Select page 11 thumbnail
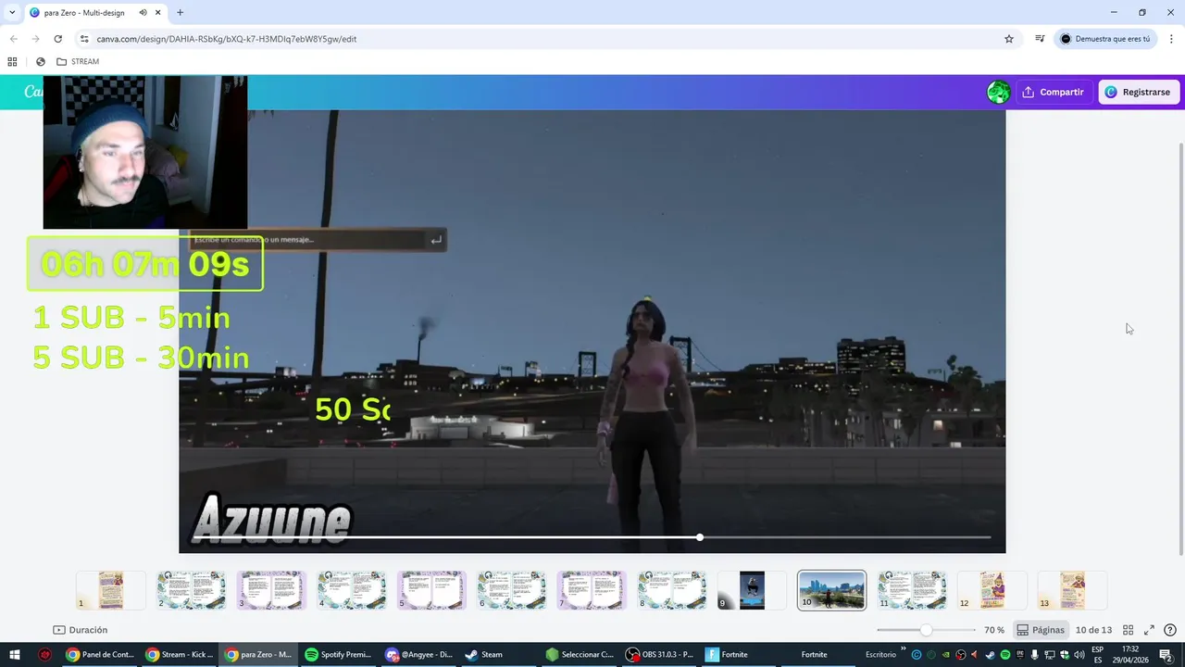 [912, 590]
